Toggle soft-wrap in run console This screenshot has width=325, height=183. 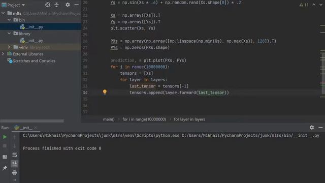tap(15, 155)
